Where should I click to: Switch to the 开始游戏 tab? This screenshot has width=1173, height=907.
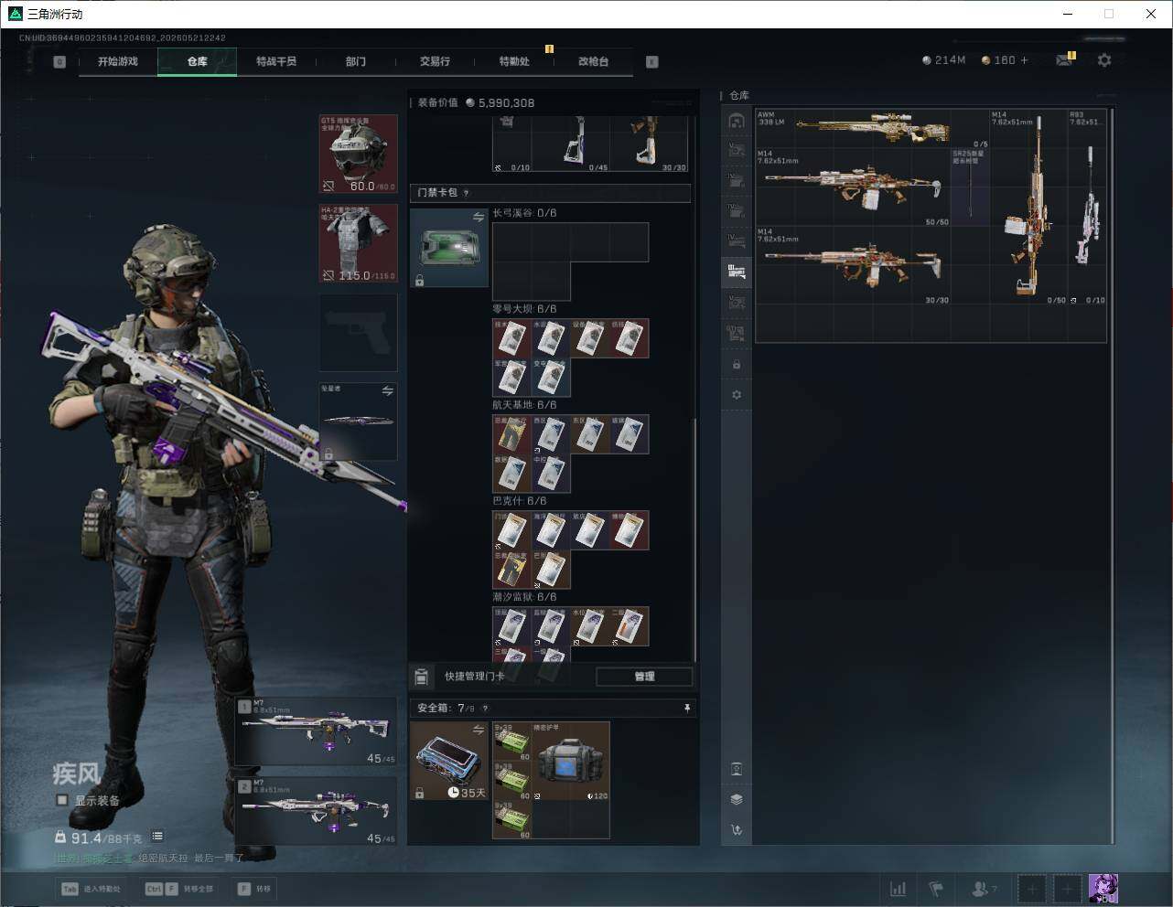coord(118,61)
